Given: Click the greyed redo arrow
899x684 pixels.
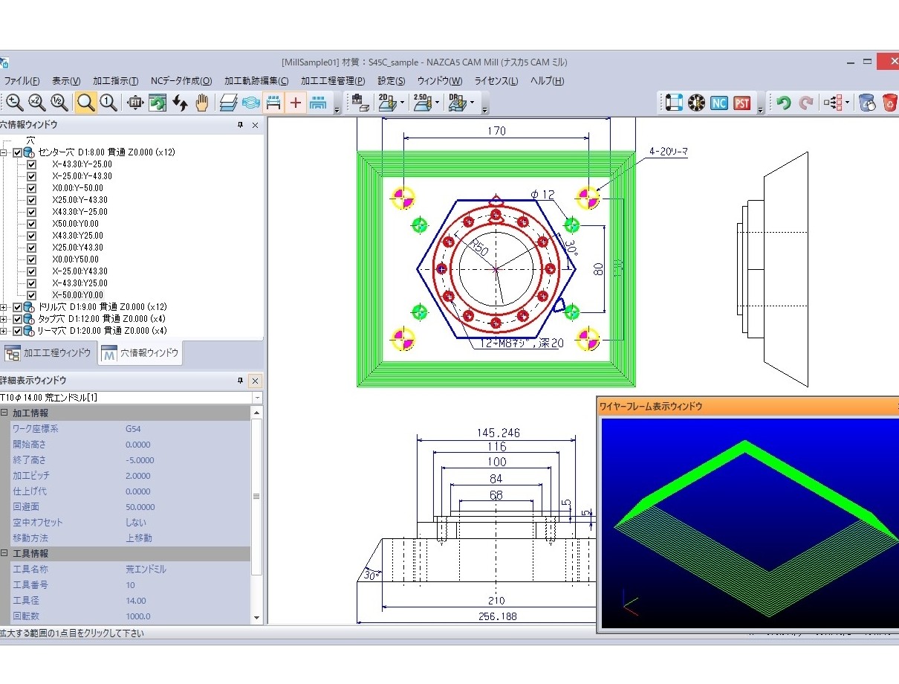Looking at the screenshot, I should pos(805,103).
